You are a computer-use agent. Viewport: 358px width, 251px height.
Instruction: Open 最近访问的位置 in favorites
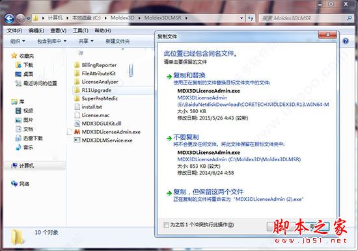tap(36, 83)
